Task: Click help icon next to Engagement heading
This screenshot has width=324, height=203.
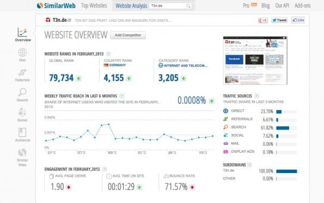Action: coord(105,169)
